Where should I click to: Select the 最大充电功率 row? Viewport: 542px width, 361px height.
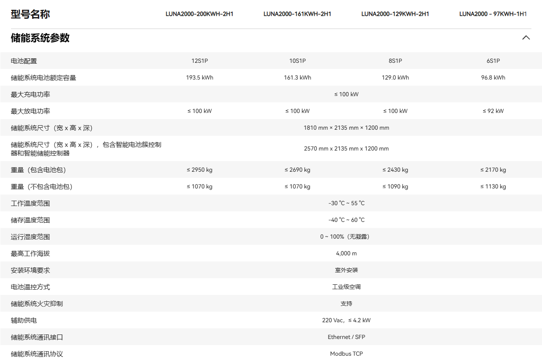click(x=29, y=94)
